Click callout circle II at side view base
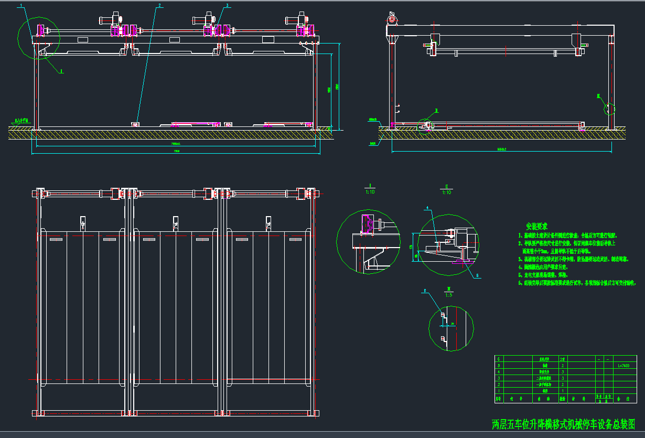Viewport: 645px width, 438px height. pyautogui.click(x=425, y=125)
